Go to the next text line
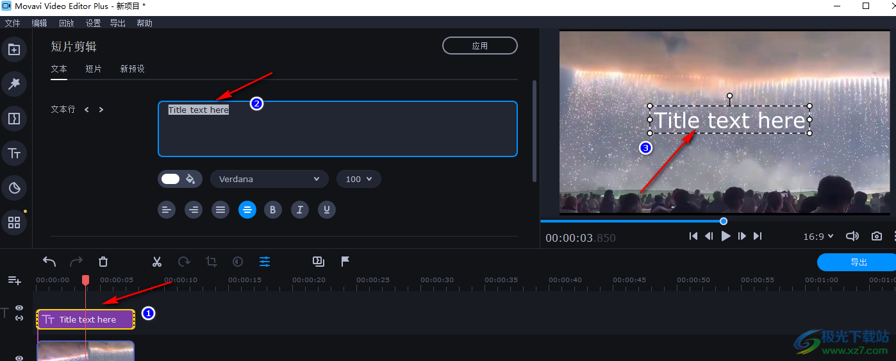Image resolution: width=896 pixels, height=361 pixels. point(101,110)
